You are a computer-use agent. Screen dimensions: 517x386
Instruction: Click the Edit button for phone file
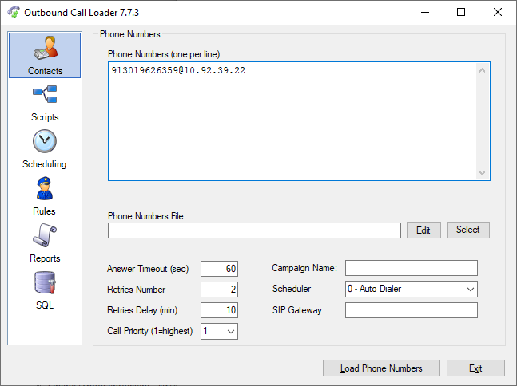click(424, 230)
